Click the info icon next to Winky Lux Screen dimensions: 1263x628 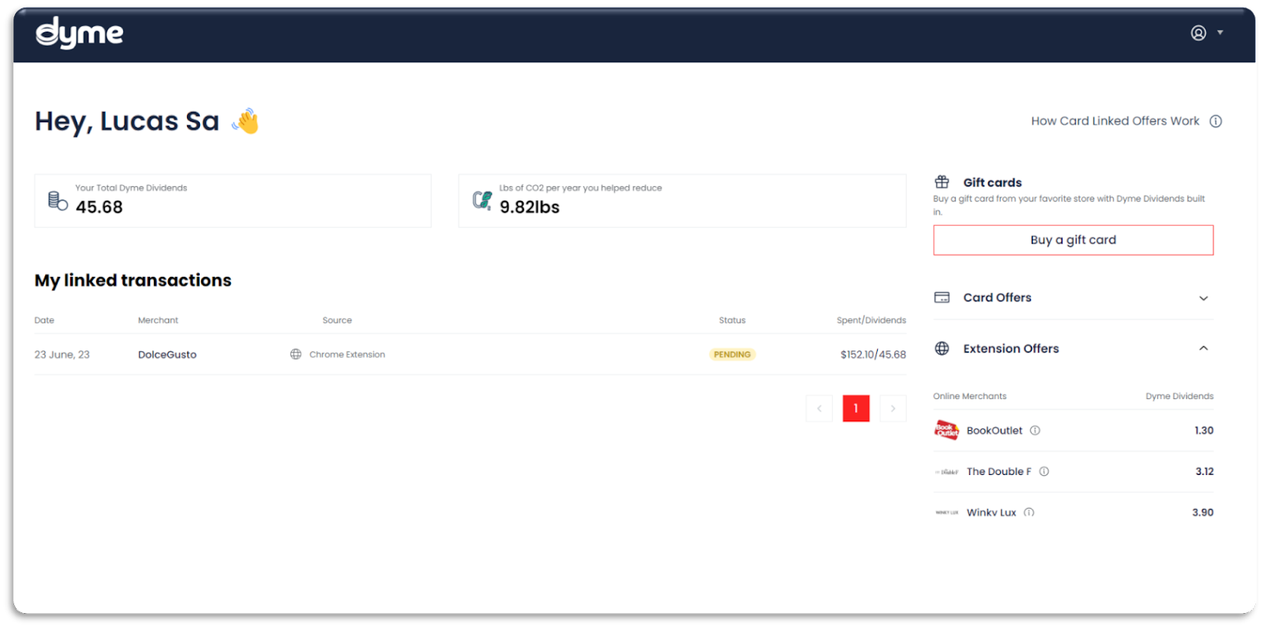tap(1029, 513)
